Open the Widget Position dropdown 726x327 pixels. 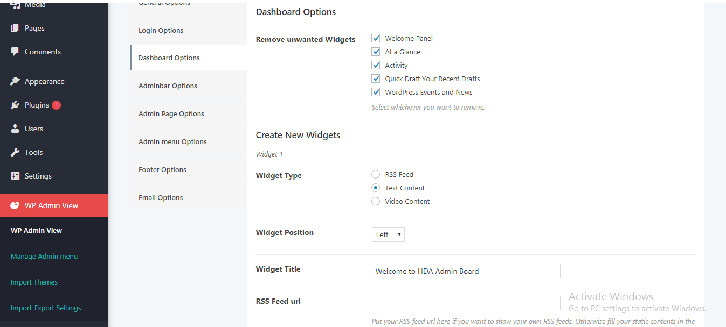(388, 234)
